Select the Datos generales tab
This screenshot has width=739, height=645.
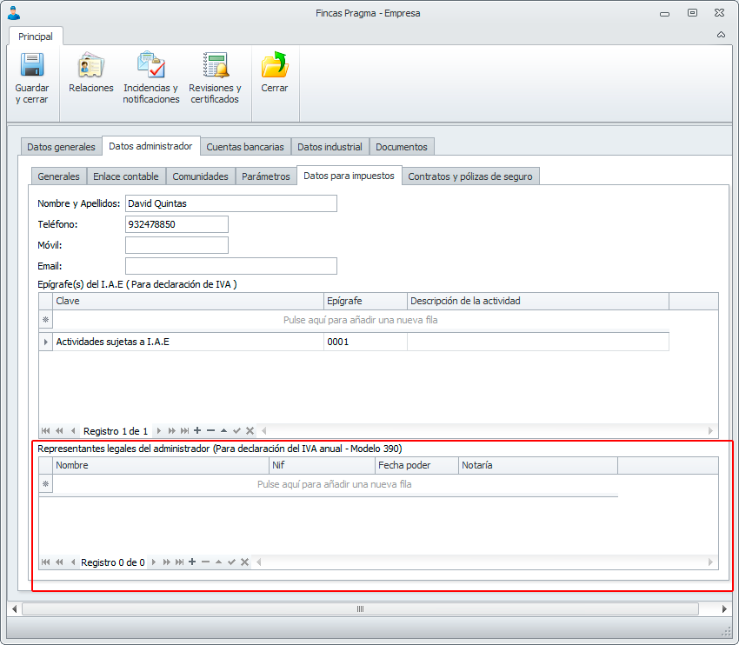pyautogui.click(x=61, y=147)
